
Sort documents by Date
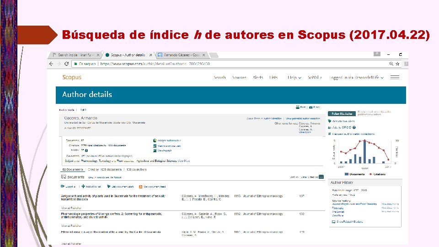pyautogui.click(x=304, y=177)
